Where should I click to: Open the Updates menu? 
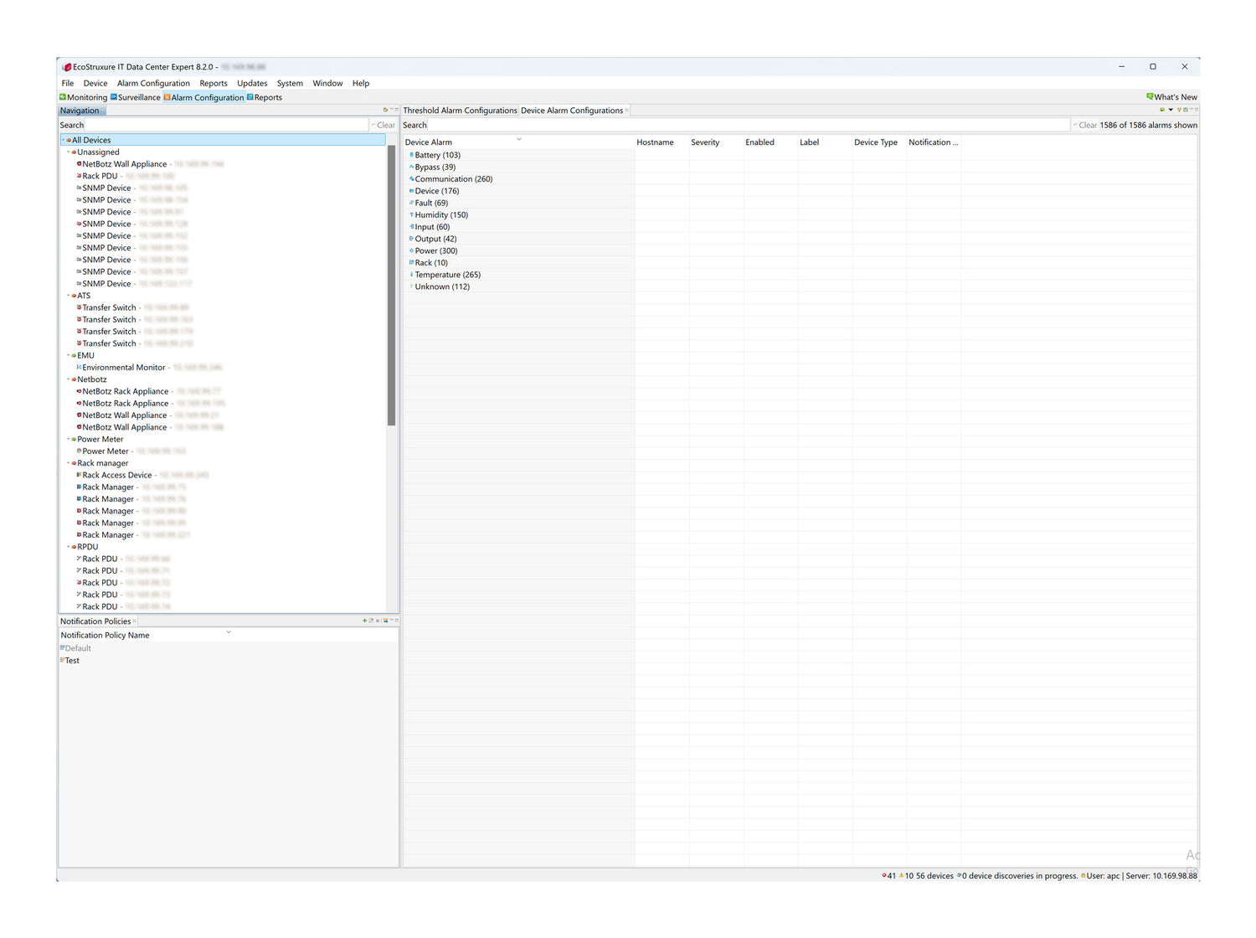coord(252,83)
